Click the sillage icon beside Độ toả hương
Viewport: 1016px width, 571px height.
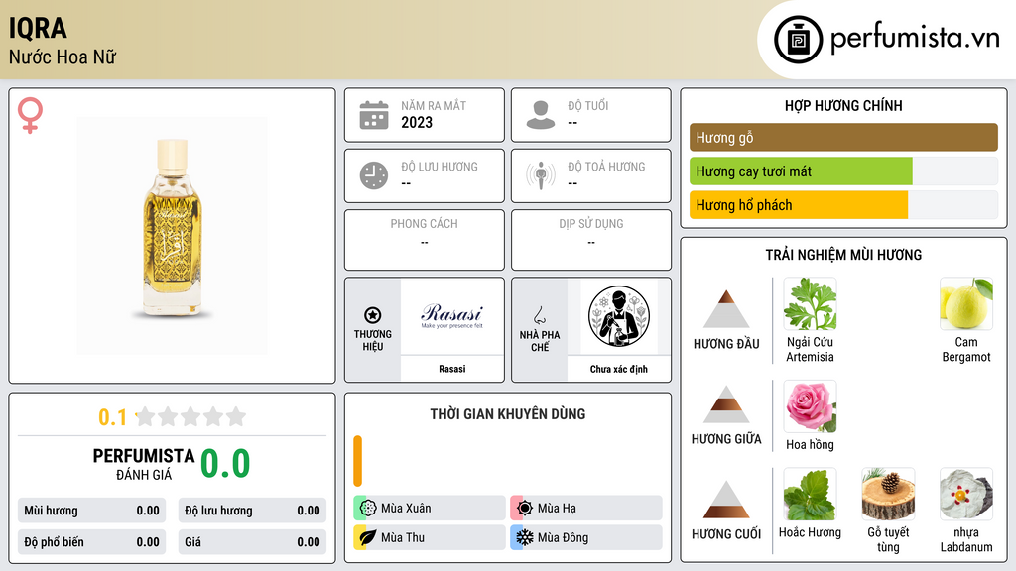point(541,175)
